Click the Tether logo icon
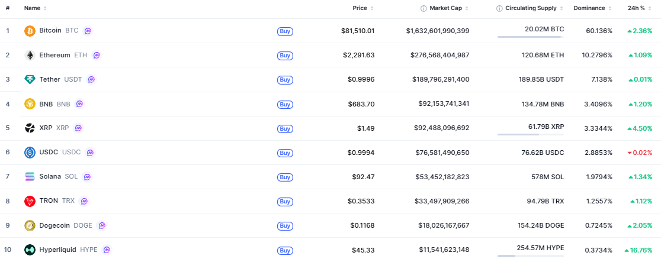This screenshot has width=661, height=259. [30, 79]
